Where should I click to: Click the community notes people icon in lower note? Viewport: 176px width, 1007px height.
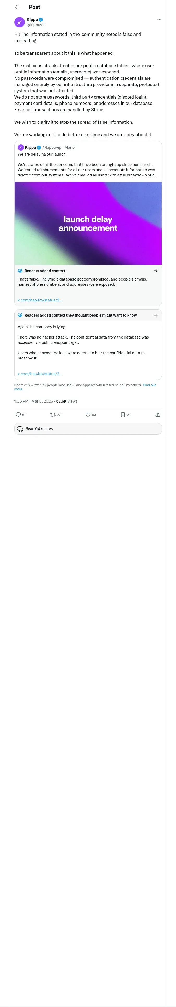click(x=20, y=315)
